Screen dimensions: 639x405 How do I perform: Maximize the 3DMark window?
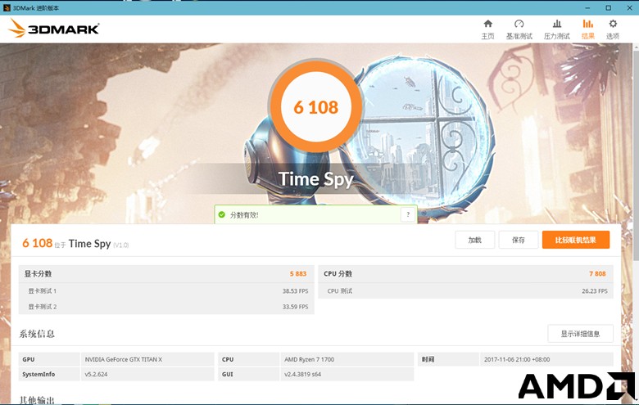(x=608, y=7)
